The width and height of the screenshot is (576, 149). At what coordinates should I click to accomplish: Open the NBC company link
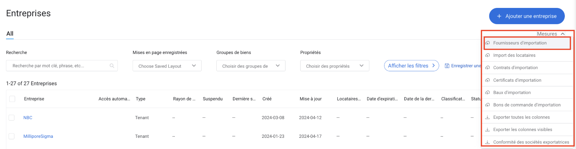click(28, 118)
